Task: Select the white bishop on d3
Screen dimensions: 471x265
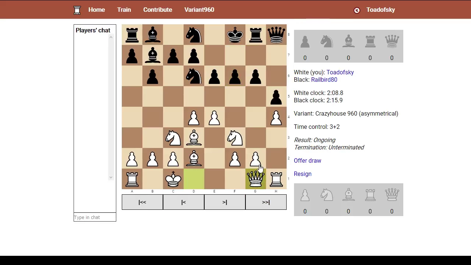Action: pos(194,138)
